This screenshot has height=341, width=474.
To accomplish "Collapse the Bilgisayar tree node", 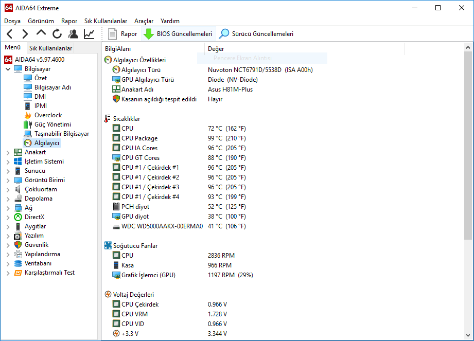I will coord(8,69).
